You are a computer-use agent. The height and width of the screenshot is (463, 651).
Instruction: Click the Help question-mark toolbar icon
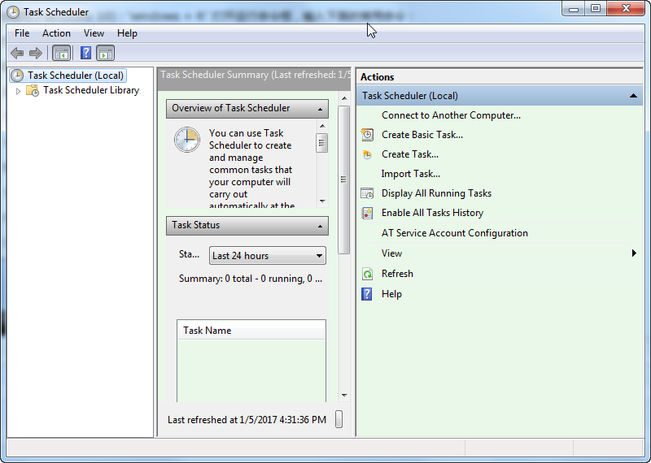85,53
